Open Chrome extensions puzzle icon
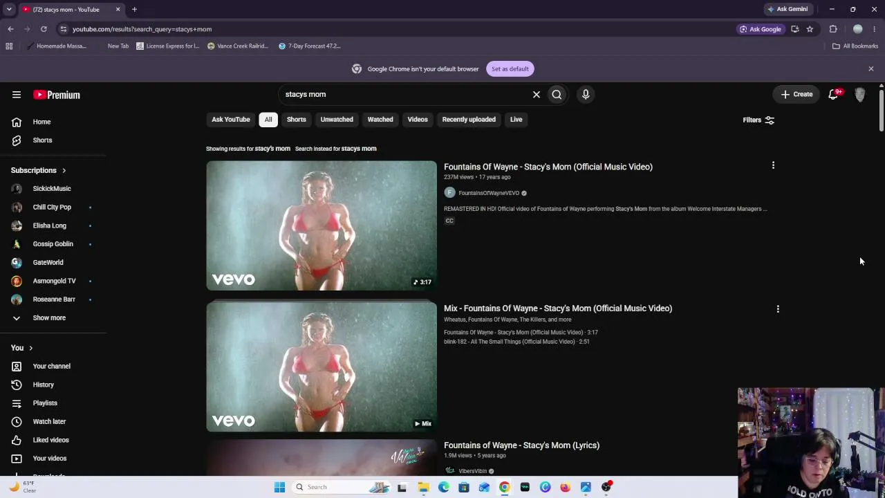Image resolution: width=885 pixels, height=498 pixels. tap(833, 29)
